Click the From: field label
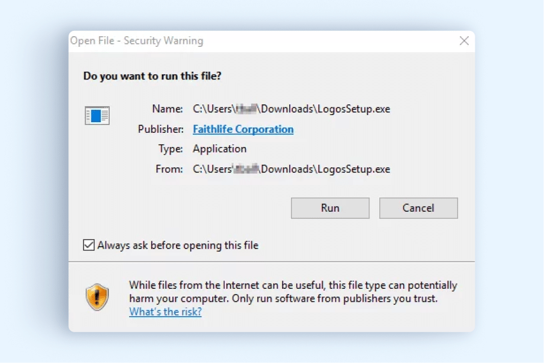Viewport: 544px width, 363px height. point(169,169)
